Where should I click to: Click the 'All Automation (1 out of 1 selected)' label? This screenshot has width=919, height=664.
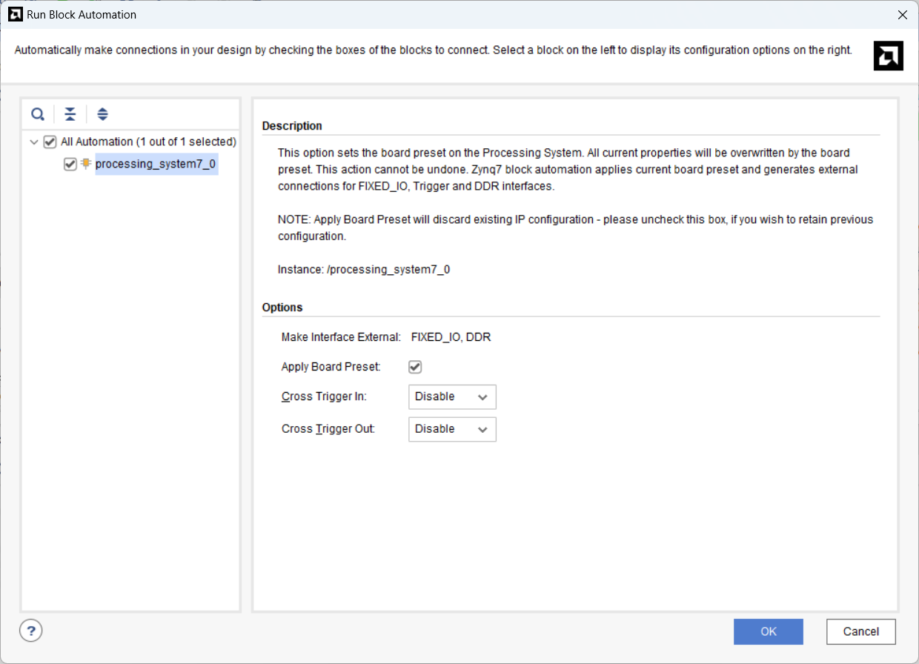(x=148, y=142)
